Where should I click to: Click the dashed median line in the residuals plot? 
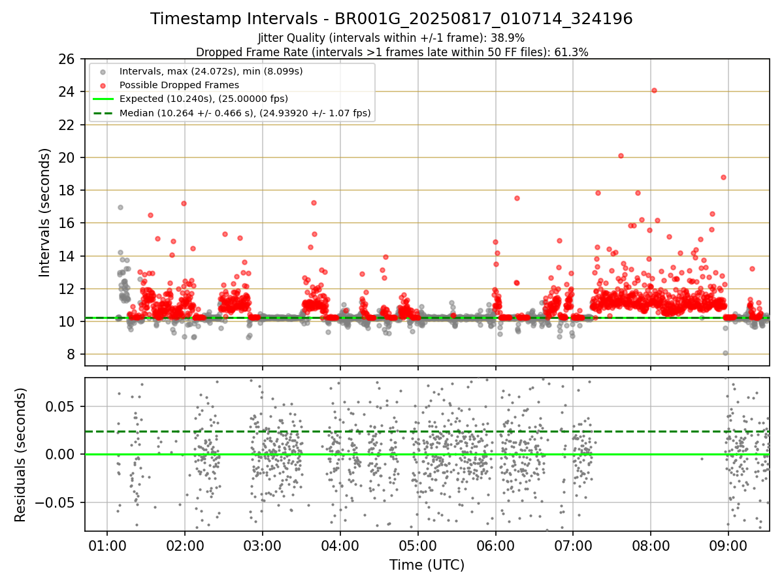[427, 431]
